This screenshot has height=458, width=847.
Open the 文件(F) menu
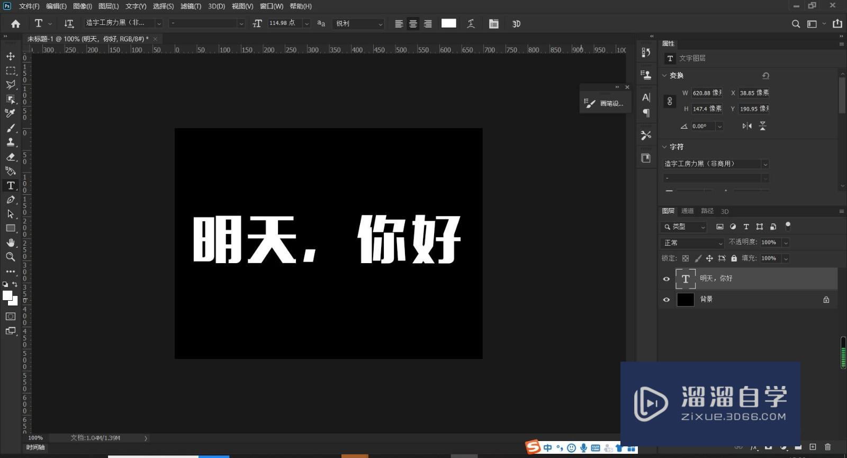(29, 6)
